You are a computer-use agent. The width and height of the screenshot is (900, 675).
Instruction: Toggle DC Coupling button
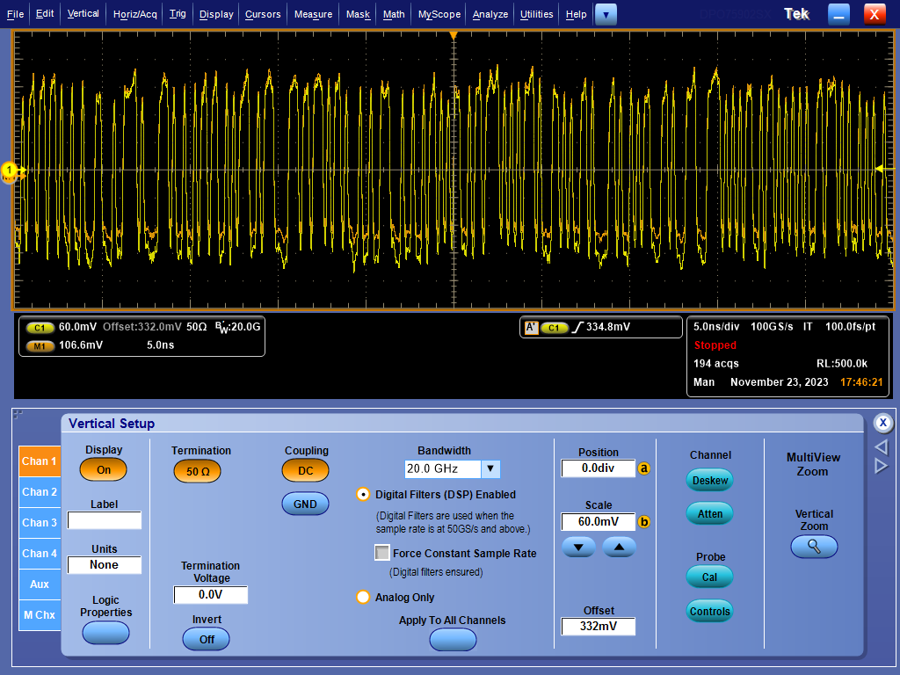coord(305,471)
